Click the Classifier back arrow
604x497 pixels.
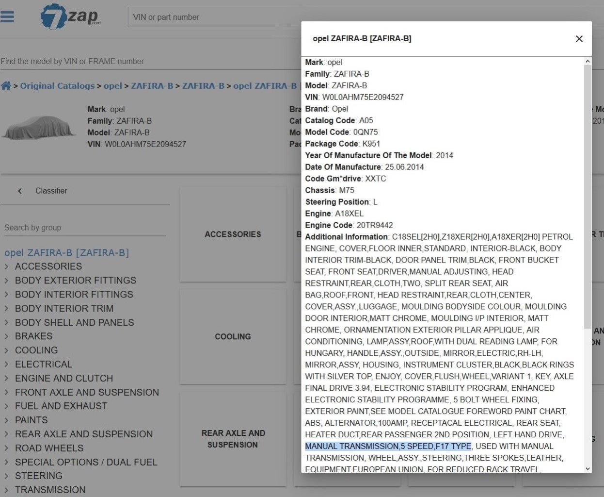point(20,191)
